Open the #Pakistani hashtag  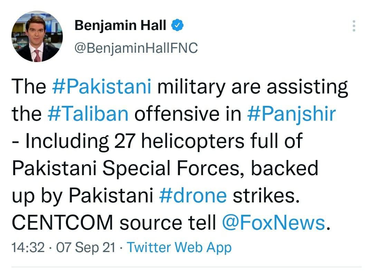pos(102,87)
